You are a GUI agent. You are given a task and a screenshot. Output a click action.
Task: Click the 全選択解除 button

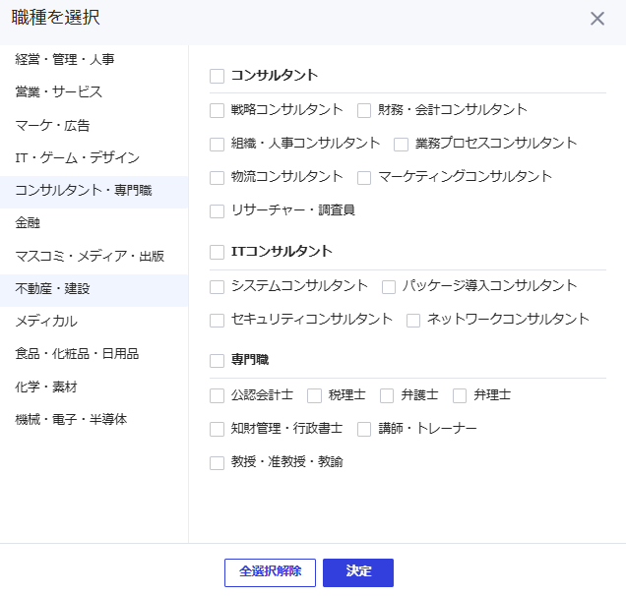tap(270, 572)
